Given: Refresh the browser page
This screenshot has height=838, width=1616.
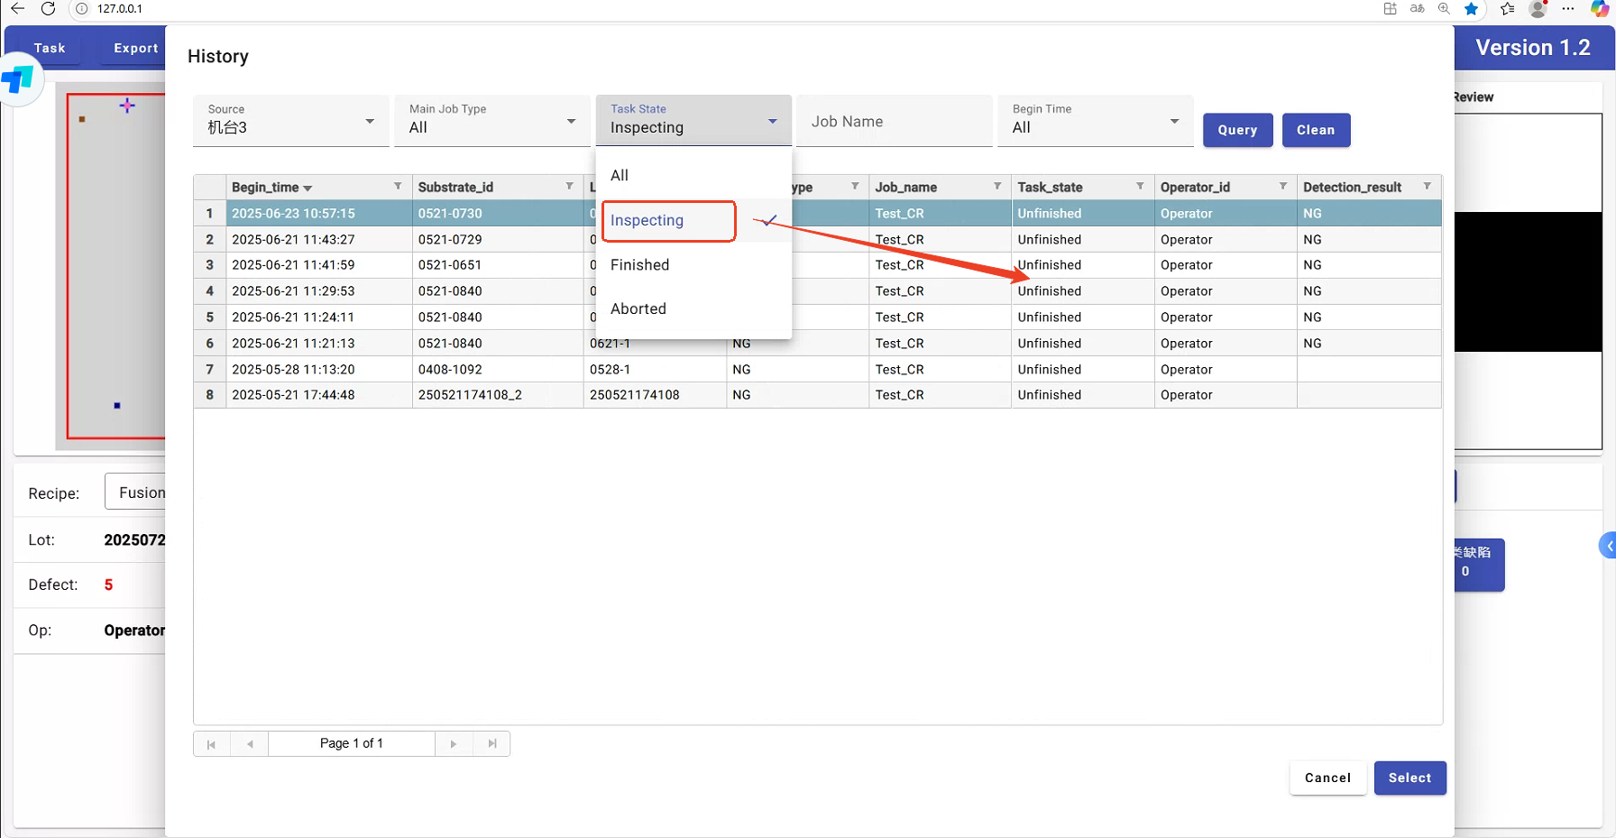Looking at the screenshot, I should click(49, 9).
